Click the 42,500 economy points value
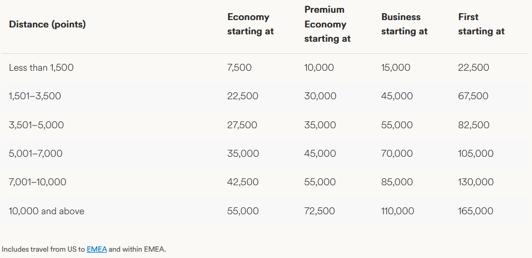The image size is (532, 258). 243,182
